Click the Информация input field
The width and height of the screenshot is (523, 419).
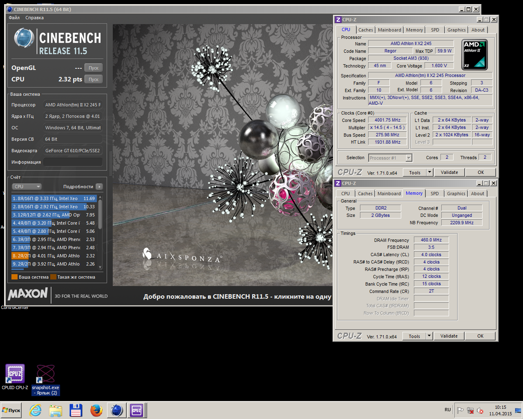[x=73, y=162]
